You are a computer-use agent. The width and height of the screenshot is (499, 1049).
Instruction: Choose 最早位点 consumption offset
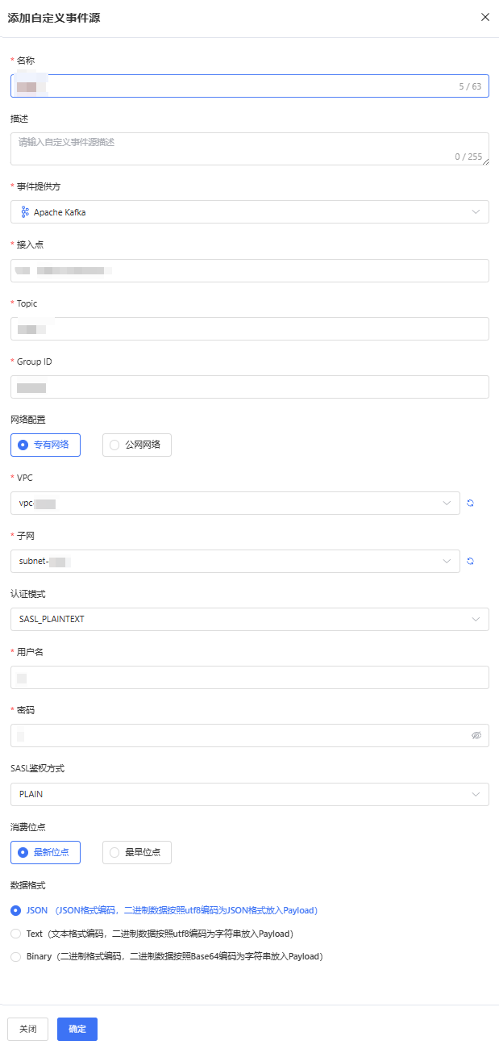pyautogui.click(x=137, y=852)
